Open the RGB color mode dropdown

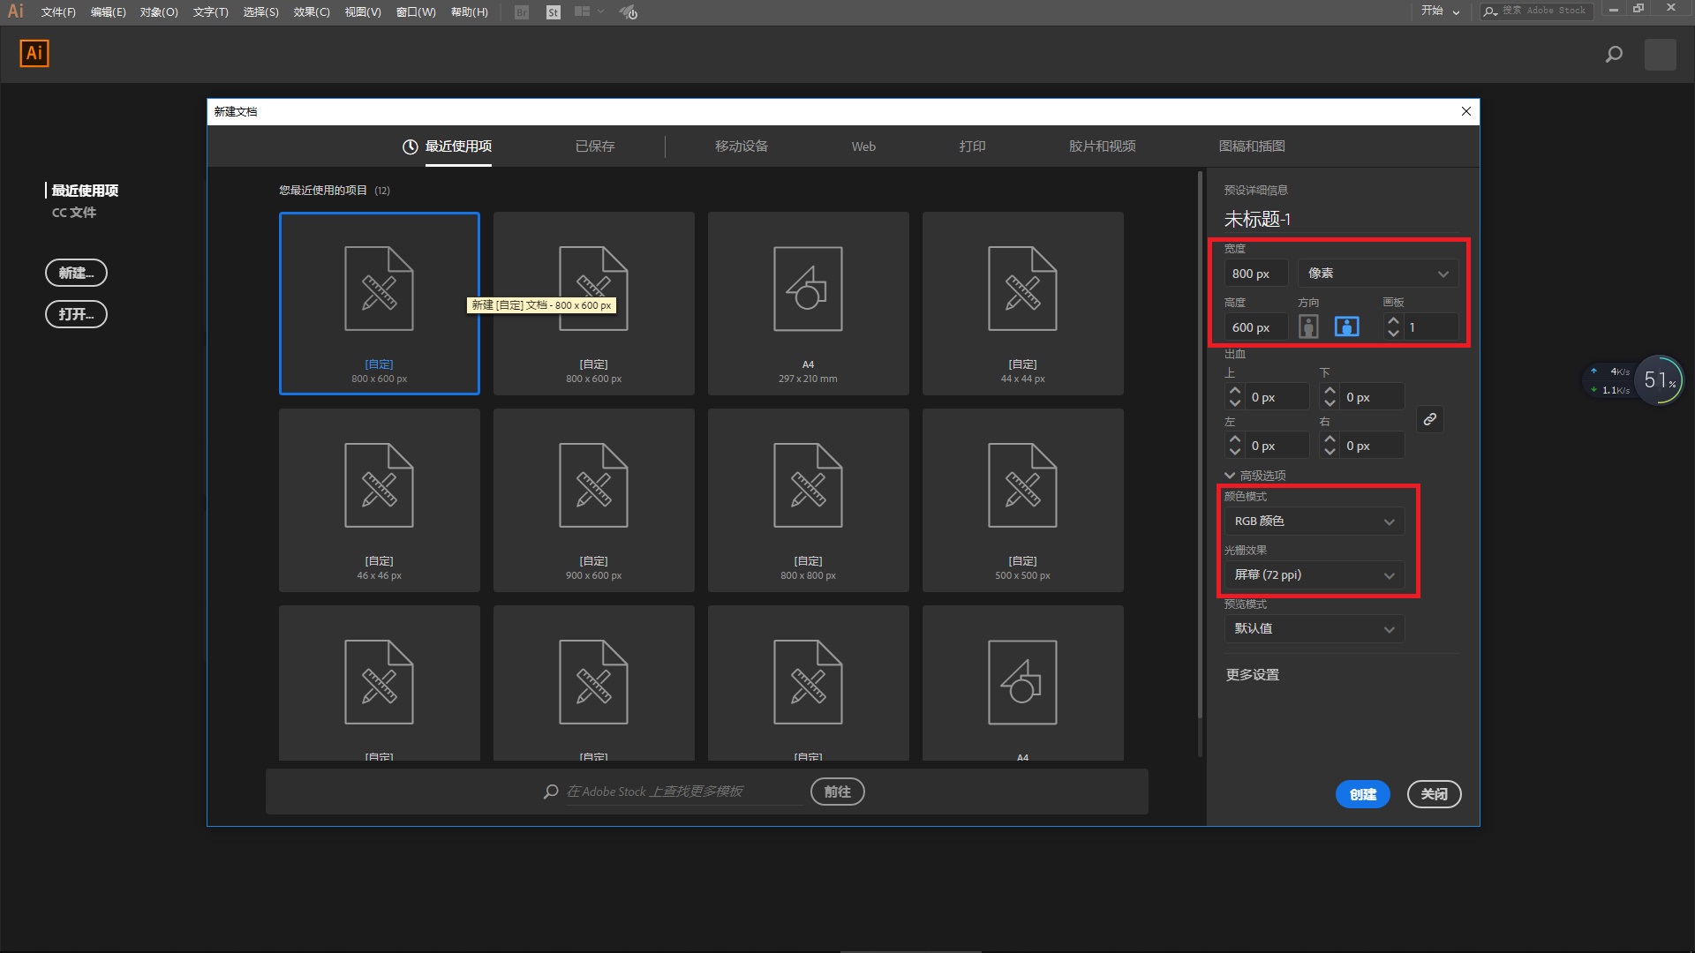(x=1314, y=522)
